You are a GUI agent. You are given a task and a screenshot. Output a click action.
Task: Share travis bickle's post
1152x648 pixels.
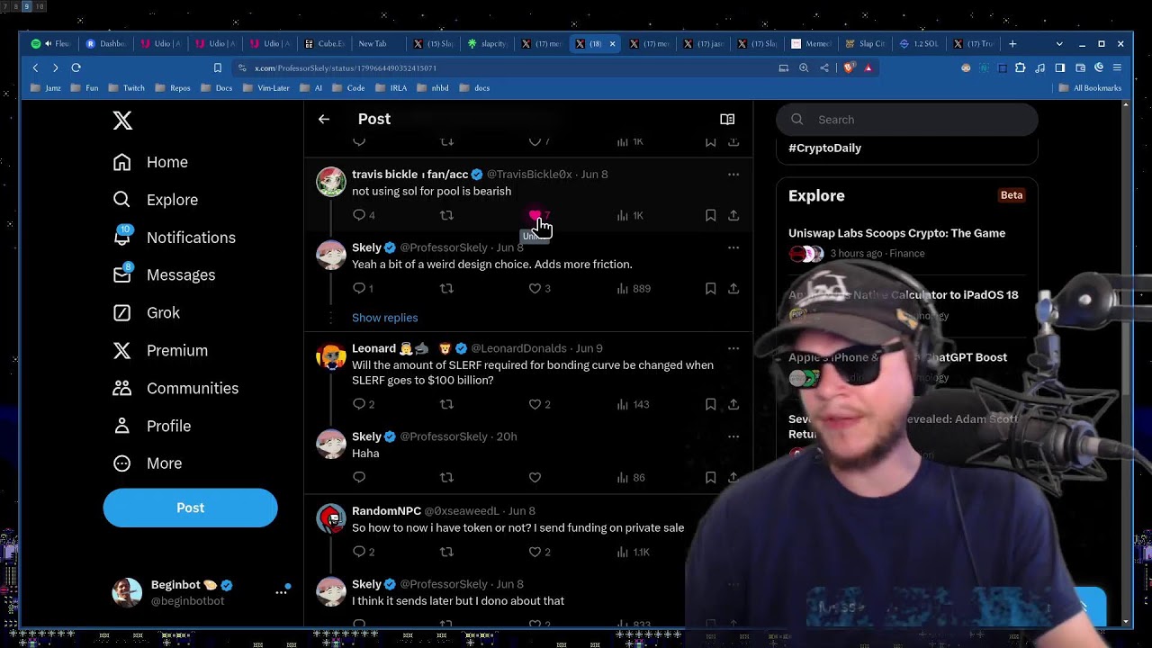733,215
